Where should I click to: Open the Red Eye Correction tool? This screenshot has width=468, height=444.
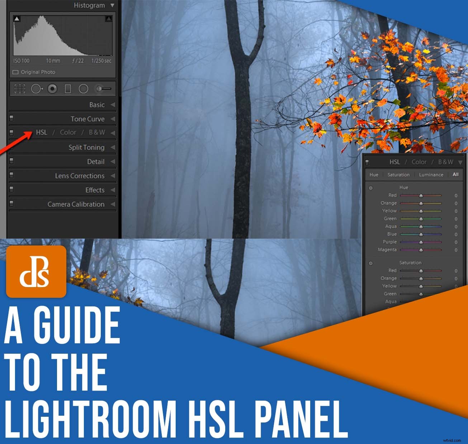[x=52, y=89]
